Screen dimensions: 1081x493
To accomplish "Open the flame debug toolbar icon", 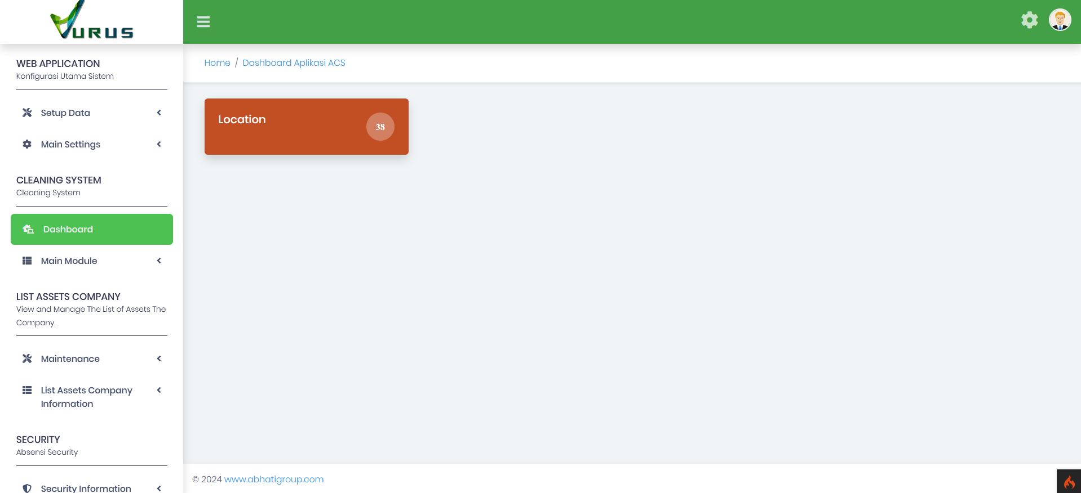I will coord(1069,482).
